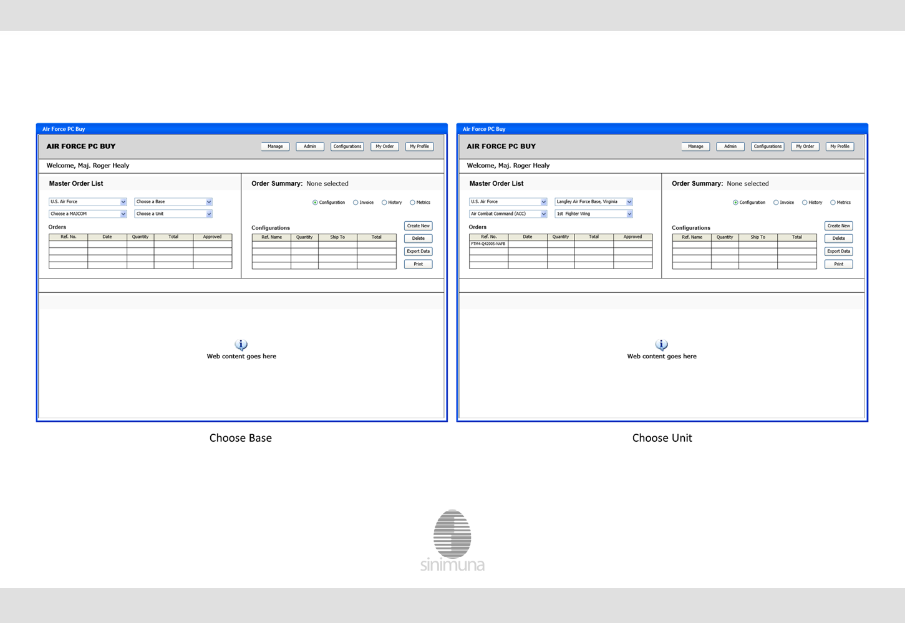
Task: Open Langley Air Force Base dropdown
Action: pos(594,202)
